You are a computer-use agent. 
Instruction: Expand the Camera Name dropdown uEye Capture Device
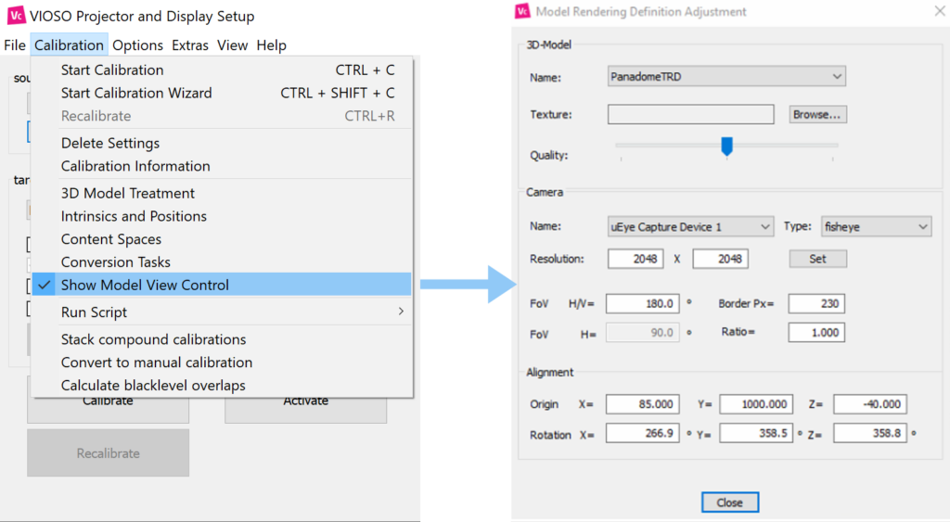(x=690, y=226)
